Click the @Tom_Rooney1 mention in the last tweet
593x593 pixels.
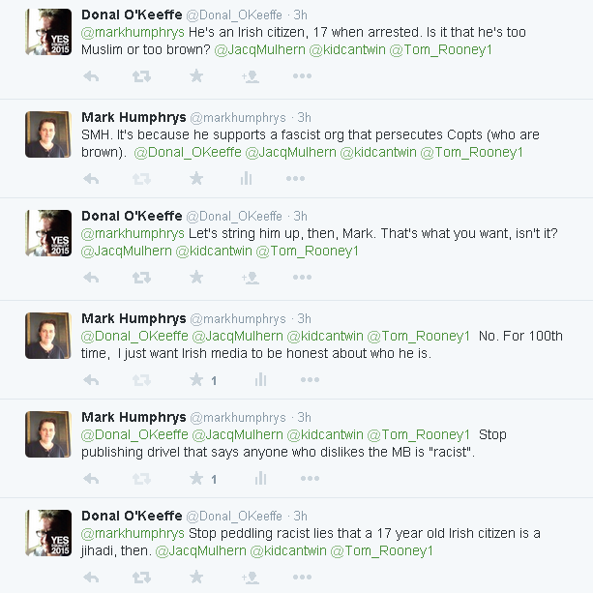click(382, 551)
